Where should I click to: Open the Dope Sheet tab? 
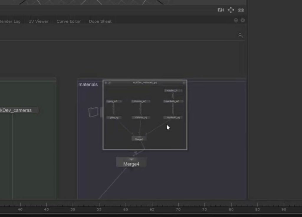pyautogui.click(x=100, y=21)
